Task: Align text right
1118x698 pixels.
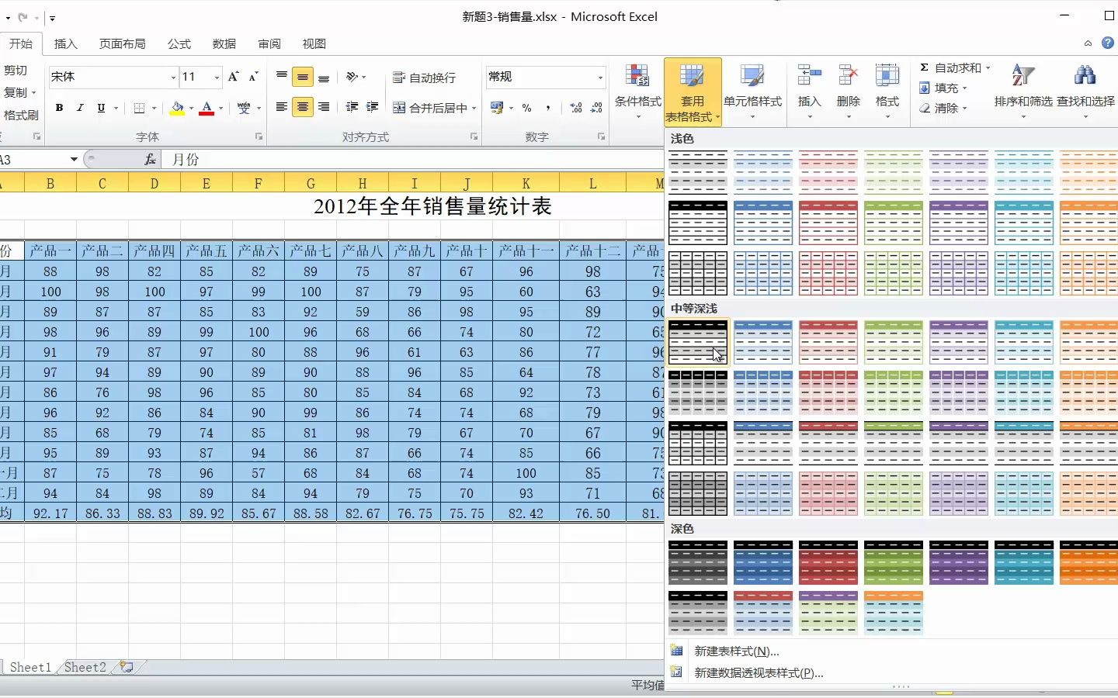Action: (x=324, y=107)
